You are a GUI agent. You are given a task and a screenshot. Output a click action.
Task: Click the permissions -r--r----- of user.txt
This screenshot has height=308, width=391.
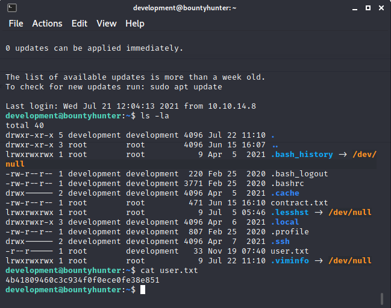tap(29, 251)
